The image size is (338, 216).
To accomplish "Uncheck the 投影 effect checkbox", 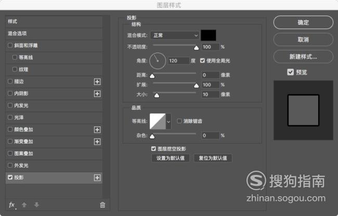I will pyautogui.click(x=10, y=177).
